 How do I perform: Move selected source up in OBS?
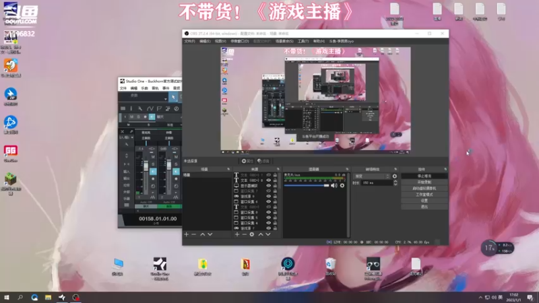[261, 234]
